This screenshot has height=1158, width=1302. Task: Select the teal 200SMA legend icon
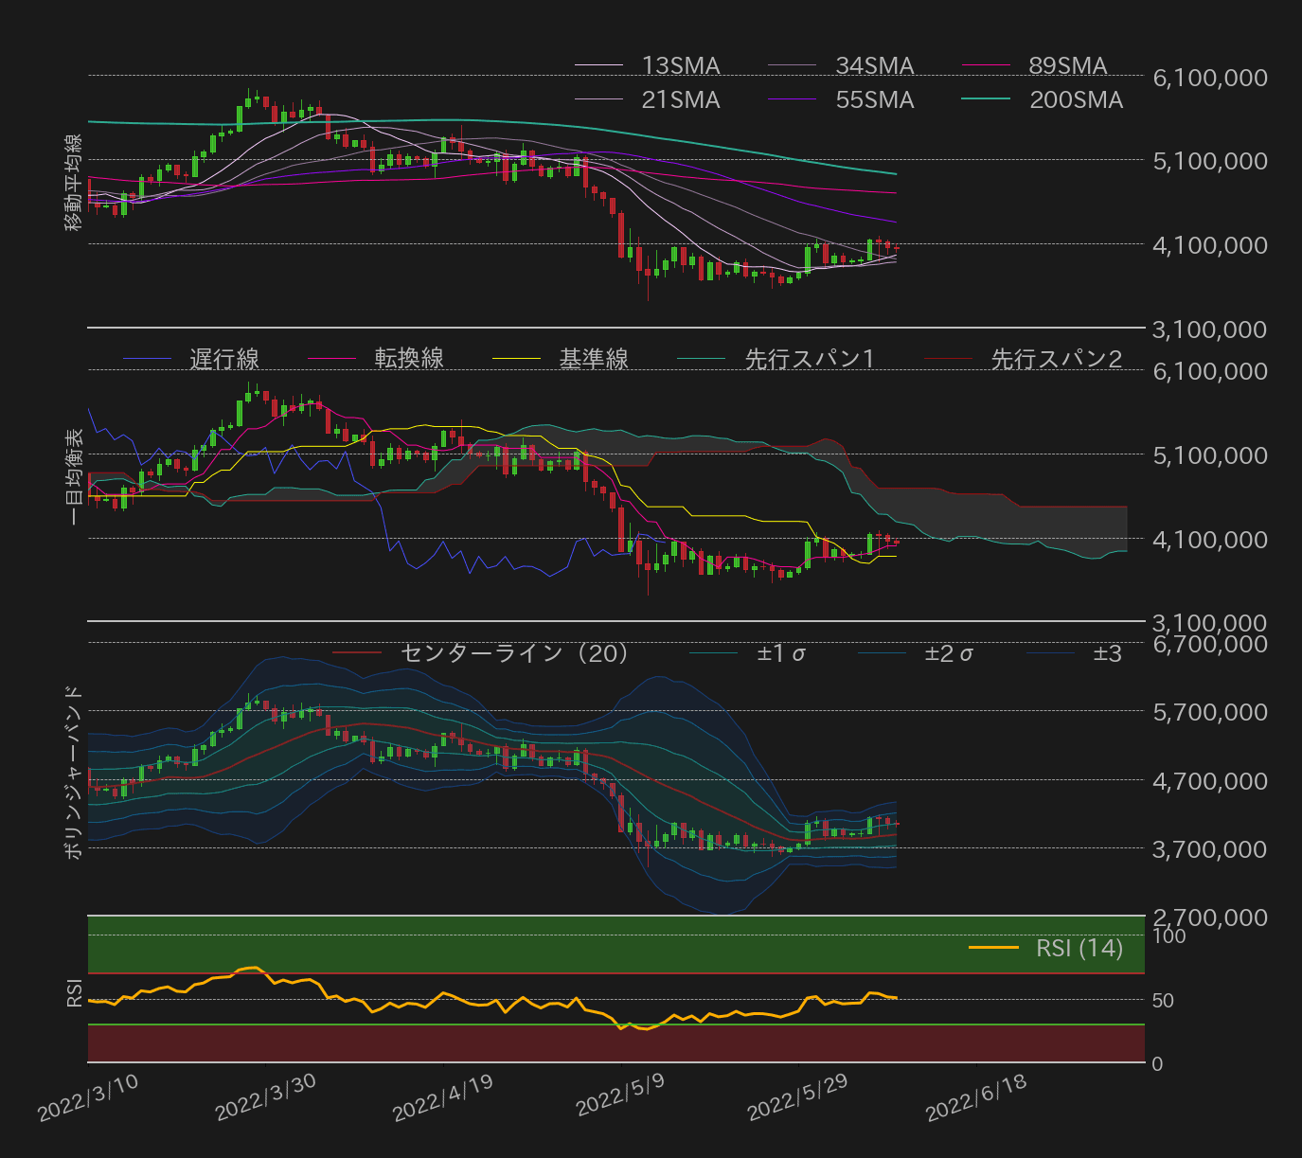[x=985, y=98]
